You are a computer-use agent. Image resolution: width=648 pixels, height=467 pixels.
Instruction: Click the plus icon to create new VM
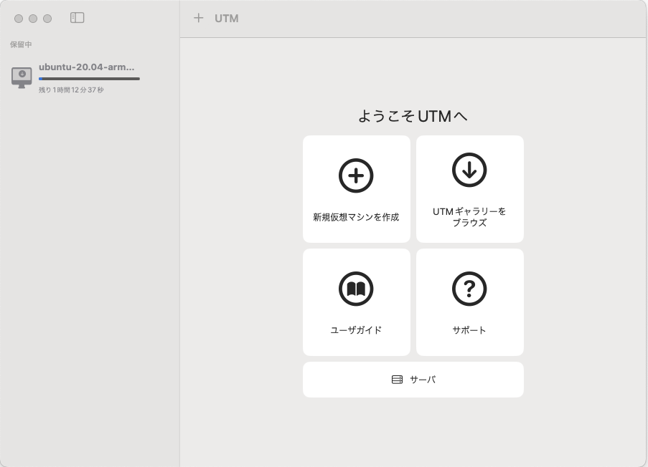(x=199, y=18)
